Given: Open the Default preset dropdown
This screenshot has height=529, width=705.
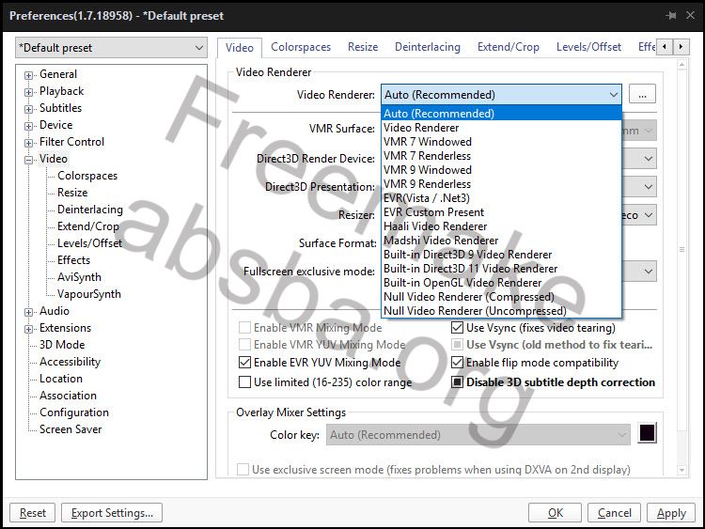Looking at the screenshot, I should (112, 48).
